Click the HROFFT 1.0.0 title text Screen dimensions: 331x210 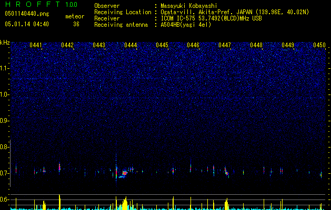coord(42,4)
